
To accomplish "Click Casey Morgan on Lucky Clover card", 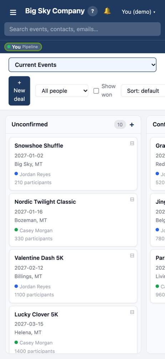I will (x=36, y=343).
